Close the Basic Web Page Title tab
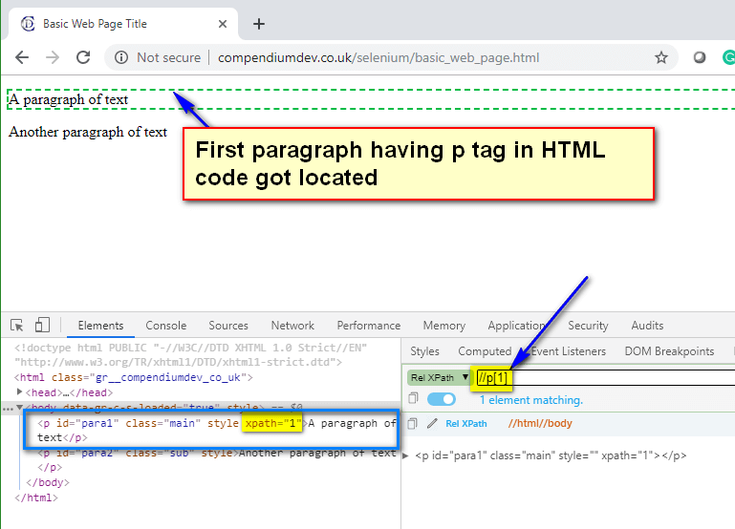735x529 pixels. coord(223,24)
